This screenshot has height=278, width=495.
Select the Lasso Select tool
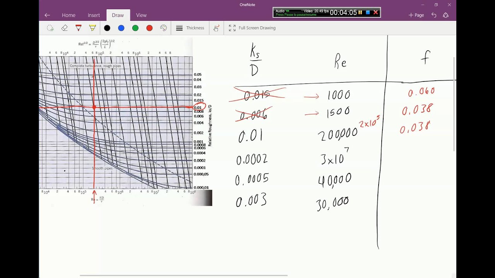coord(50,28)
